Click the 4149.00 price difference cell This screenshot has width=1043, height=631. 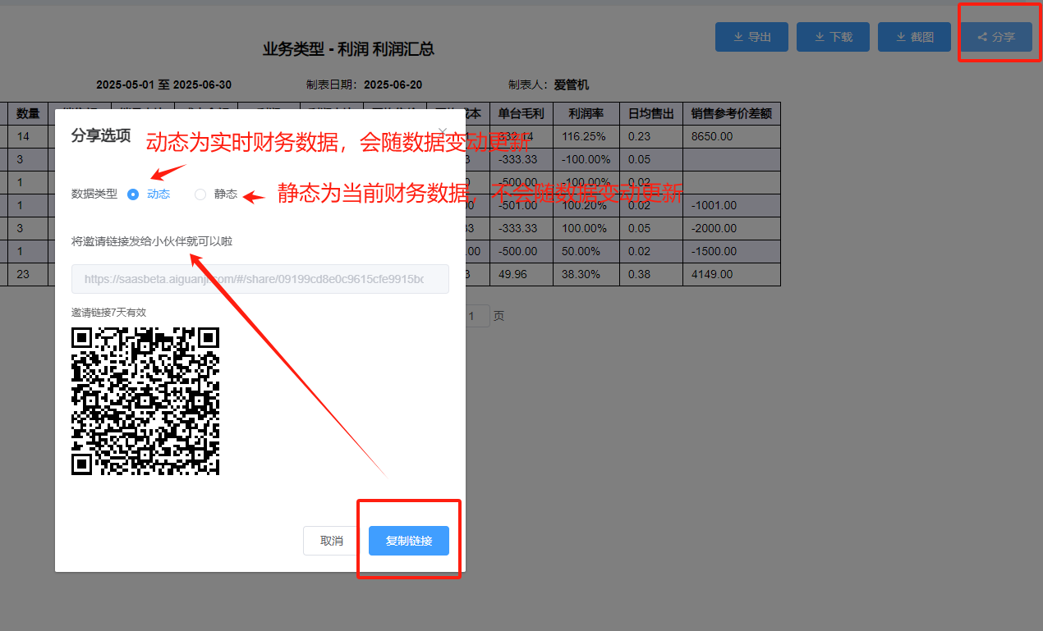coord(732,274)
